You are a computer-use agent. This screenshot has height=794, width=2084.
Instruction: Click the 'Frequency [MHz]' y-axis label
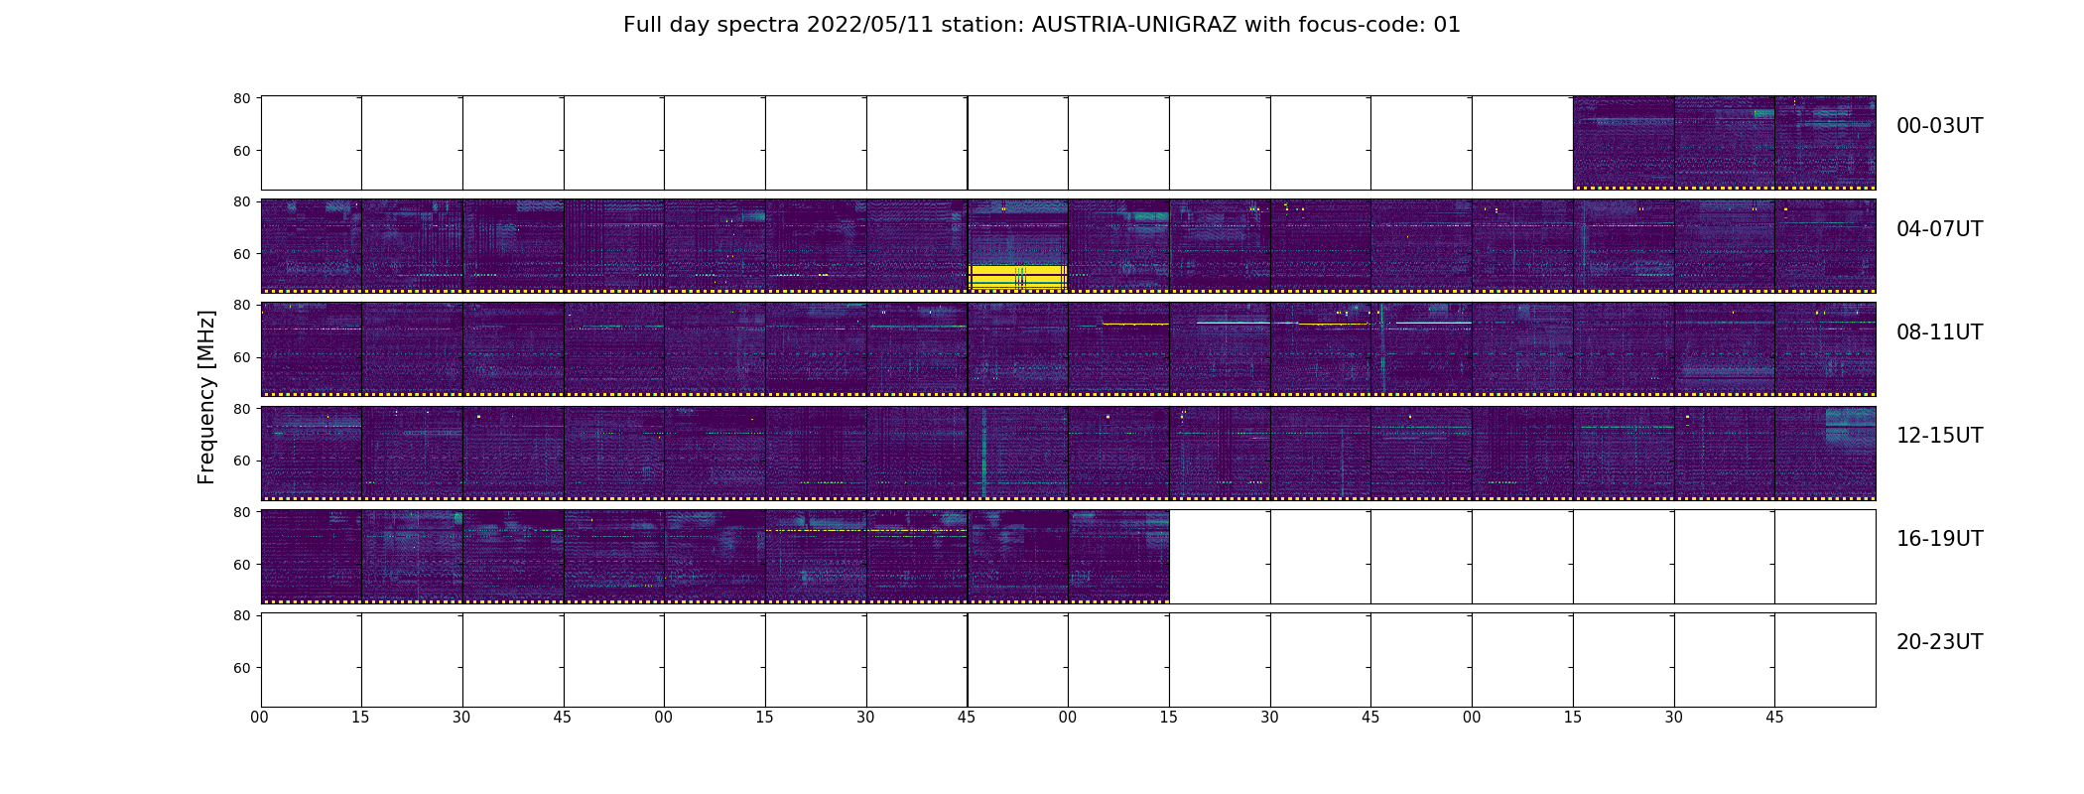click(206, 397)
